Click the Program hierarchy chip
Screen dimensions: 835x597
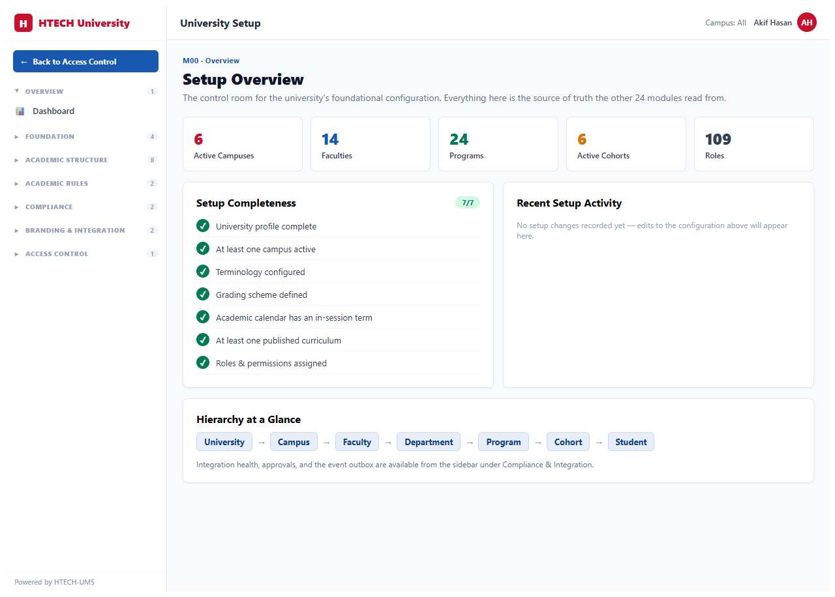tap(504, 442)
